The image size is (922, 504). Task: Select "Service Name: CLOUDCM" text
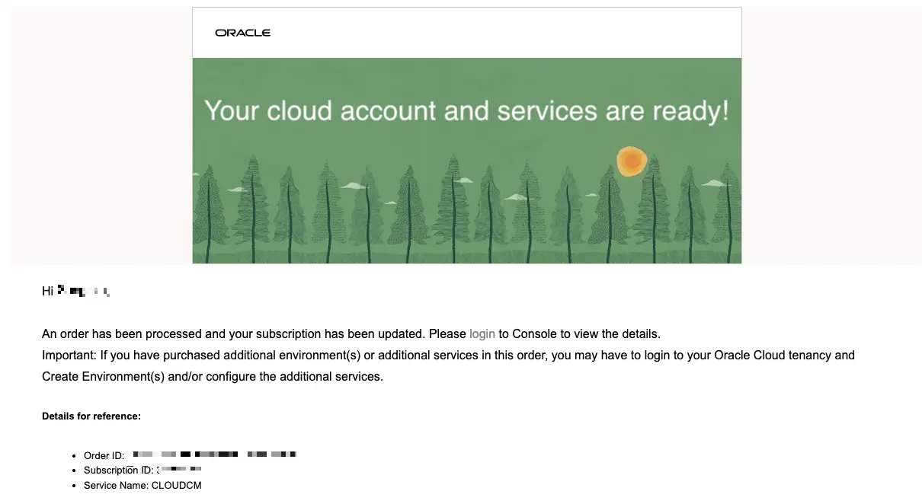click(142, 485)
